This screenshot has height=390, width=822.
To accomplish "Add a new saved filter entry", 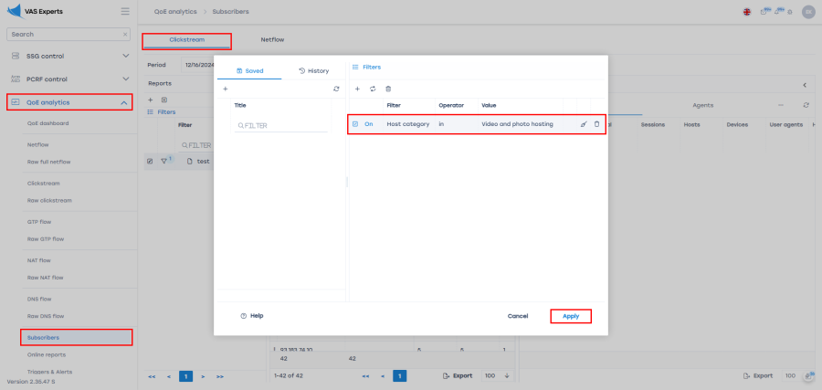I will pyautogui.click(x=226, y=89).
